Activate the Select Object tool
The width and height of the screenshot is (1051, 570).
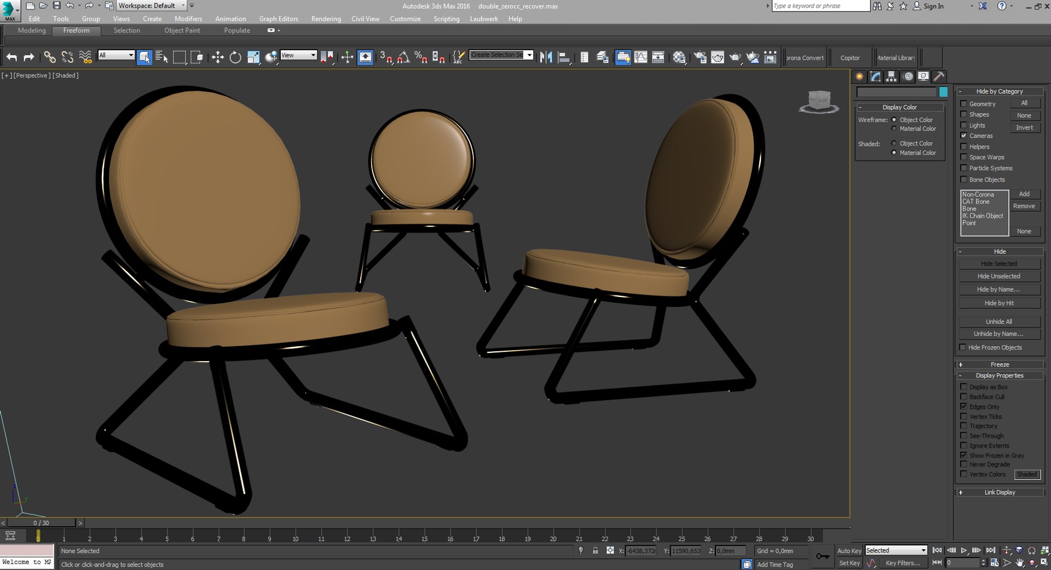click(145, 57)
